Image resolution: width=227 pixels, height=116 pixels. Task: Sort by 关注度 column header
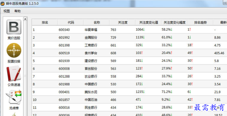tap(123, 22)
